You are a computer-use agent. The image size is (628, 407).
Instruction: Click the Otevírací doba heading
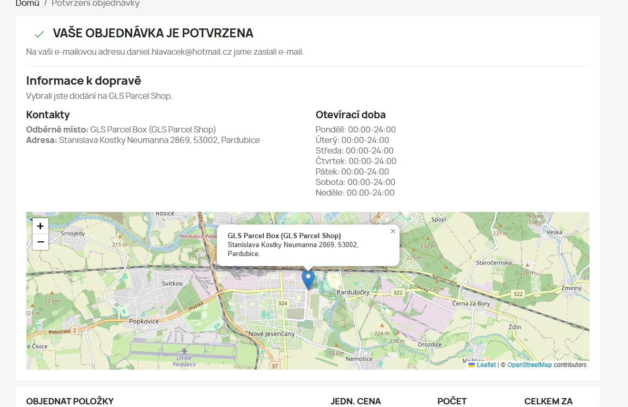(x=351, y=115)
